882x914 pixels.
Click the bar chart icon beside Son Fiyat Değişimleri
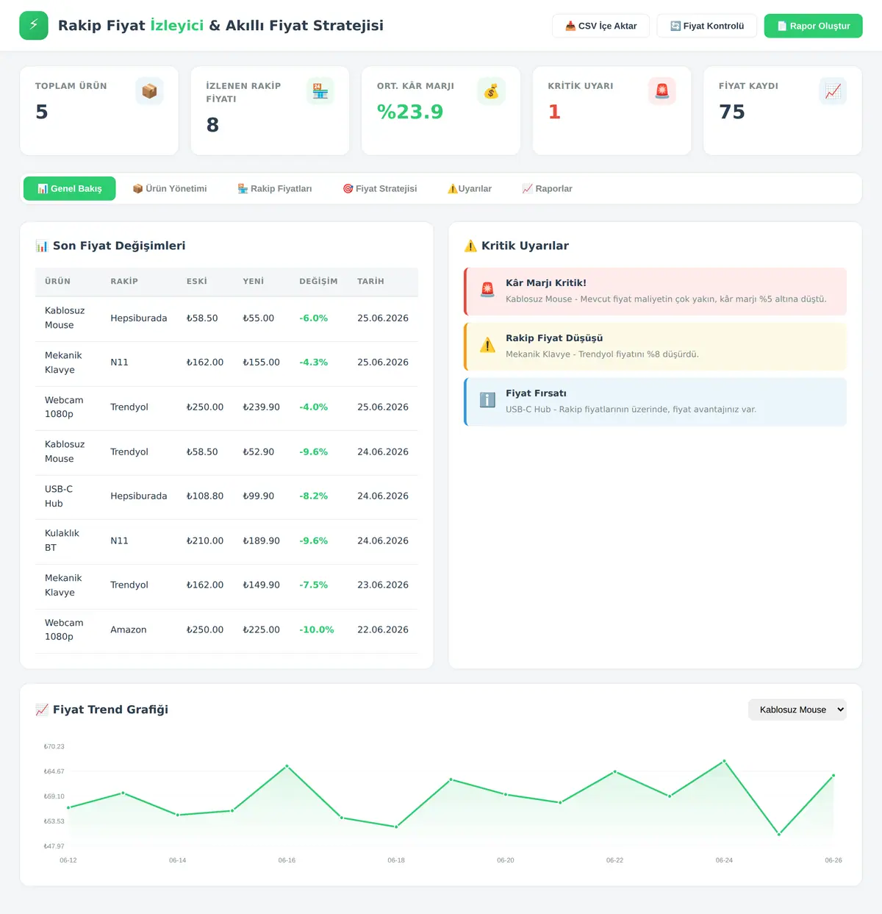point(42,246)
